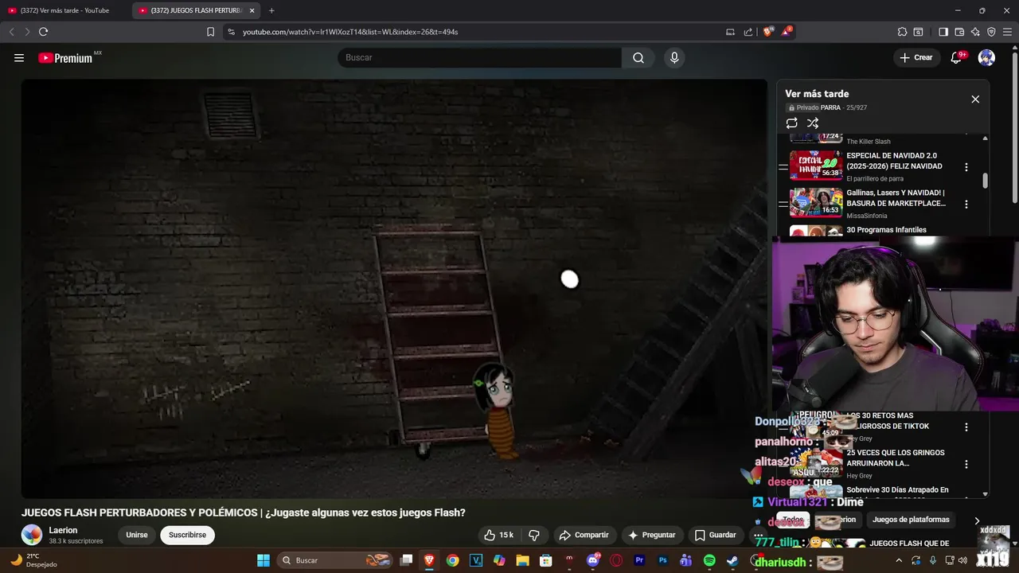Open Discord from taskbar
Viewport: 1019px width, 573px height.
(592, 560)
